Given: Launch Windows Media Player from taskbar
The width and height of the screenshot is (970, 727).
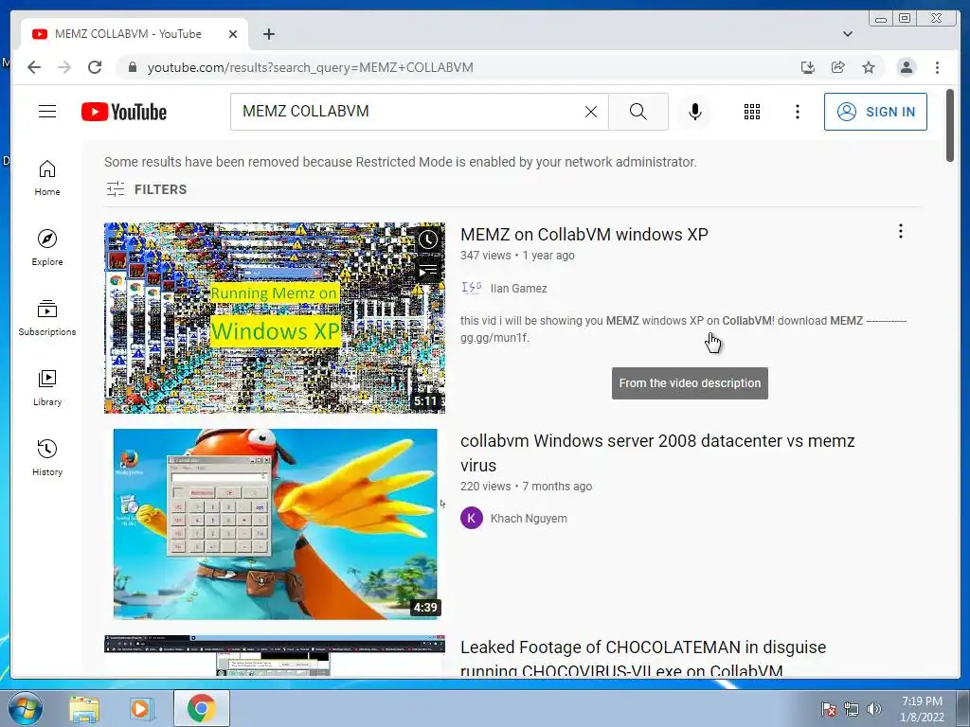Looking at the screenshot, I should click(140, 709).
